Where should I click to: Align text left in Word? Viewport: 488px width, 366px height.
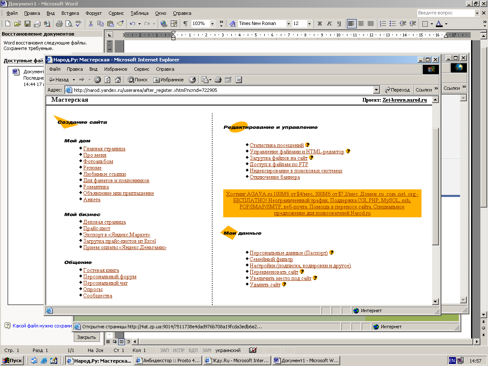click(x=351, y=23)
